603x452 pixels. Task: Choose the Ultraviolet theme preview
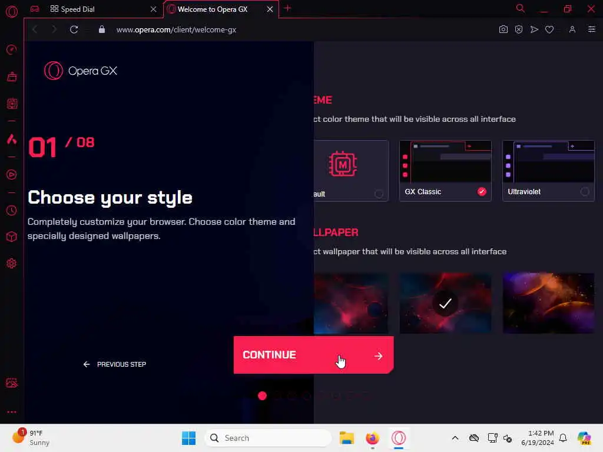tap(548, 161)
